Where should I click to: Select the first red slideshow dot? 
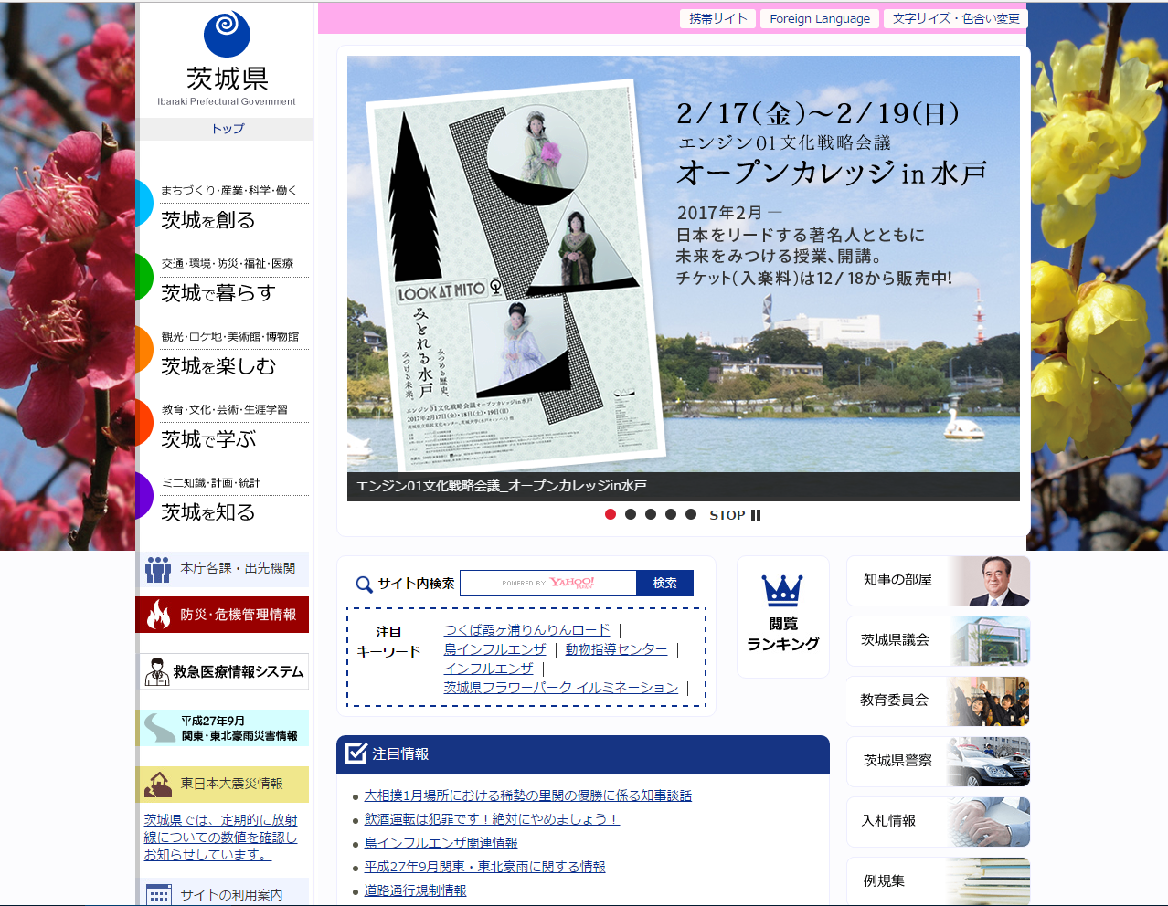pos(611,514)
